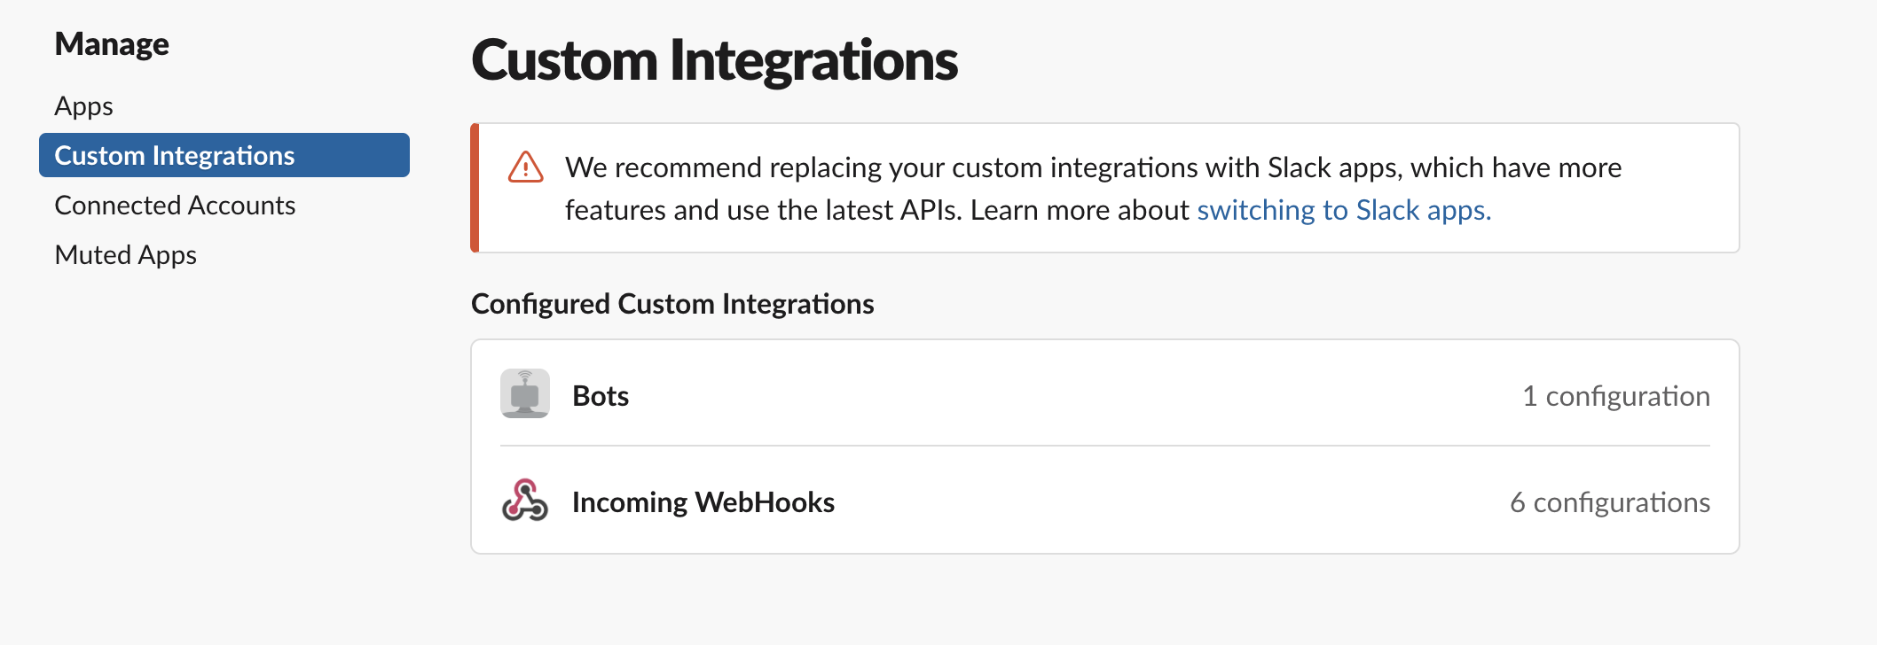Viewport: 1877px width, 645px height.
Task: Click the Bots robot icon
Action: pos(525,393)
